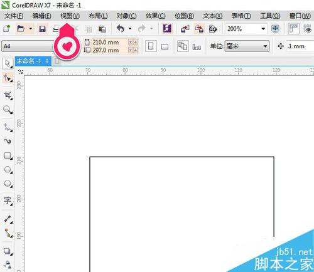Select the Text tool 字
The width and height of the screenshot is (314, 272).
tap(8, 201)
